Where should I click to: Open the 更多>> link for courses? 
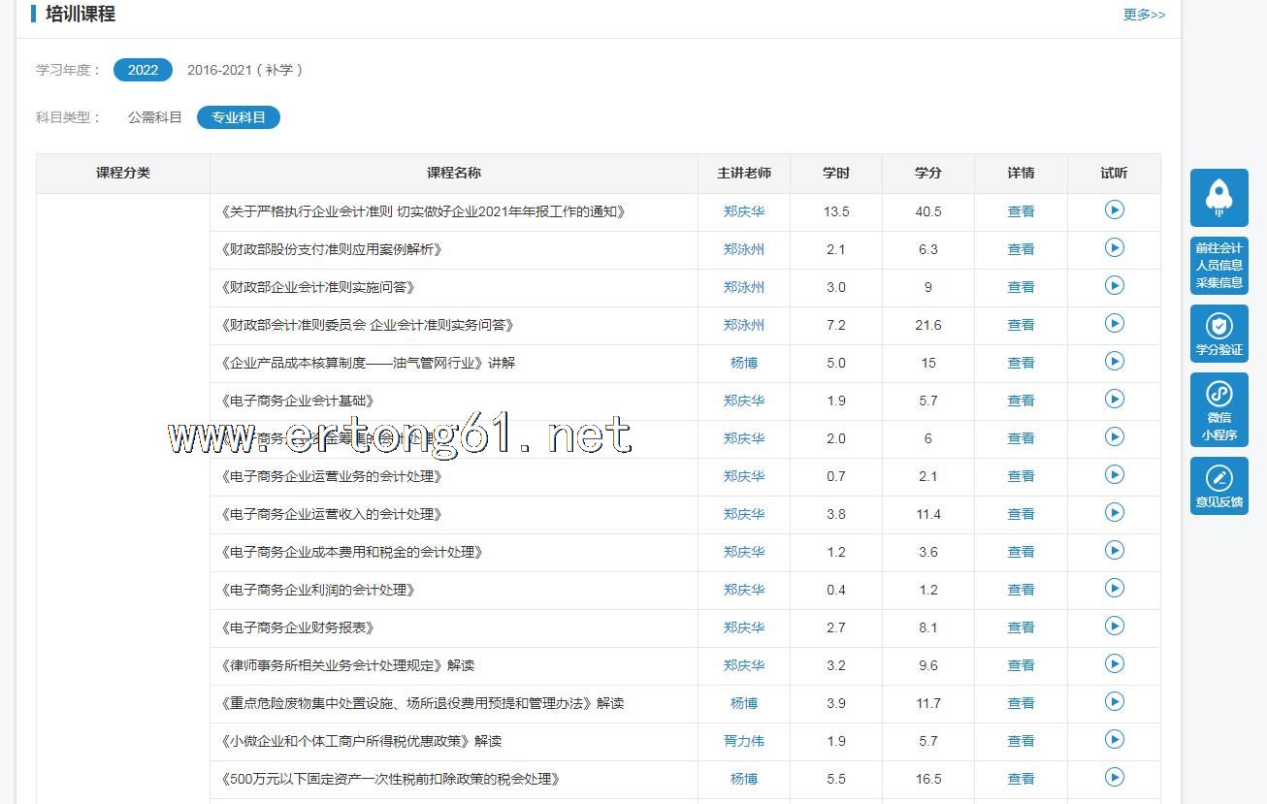coord(1144,15)
